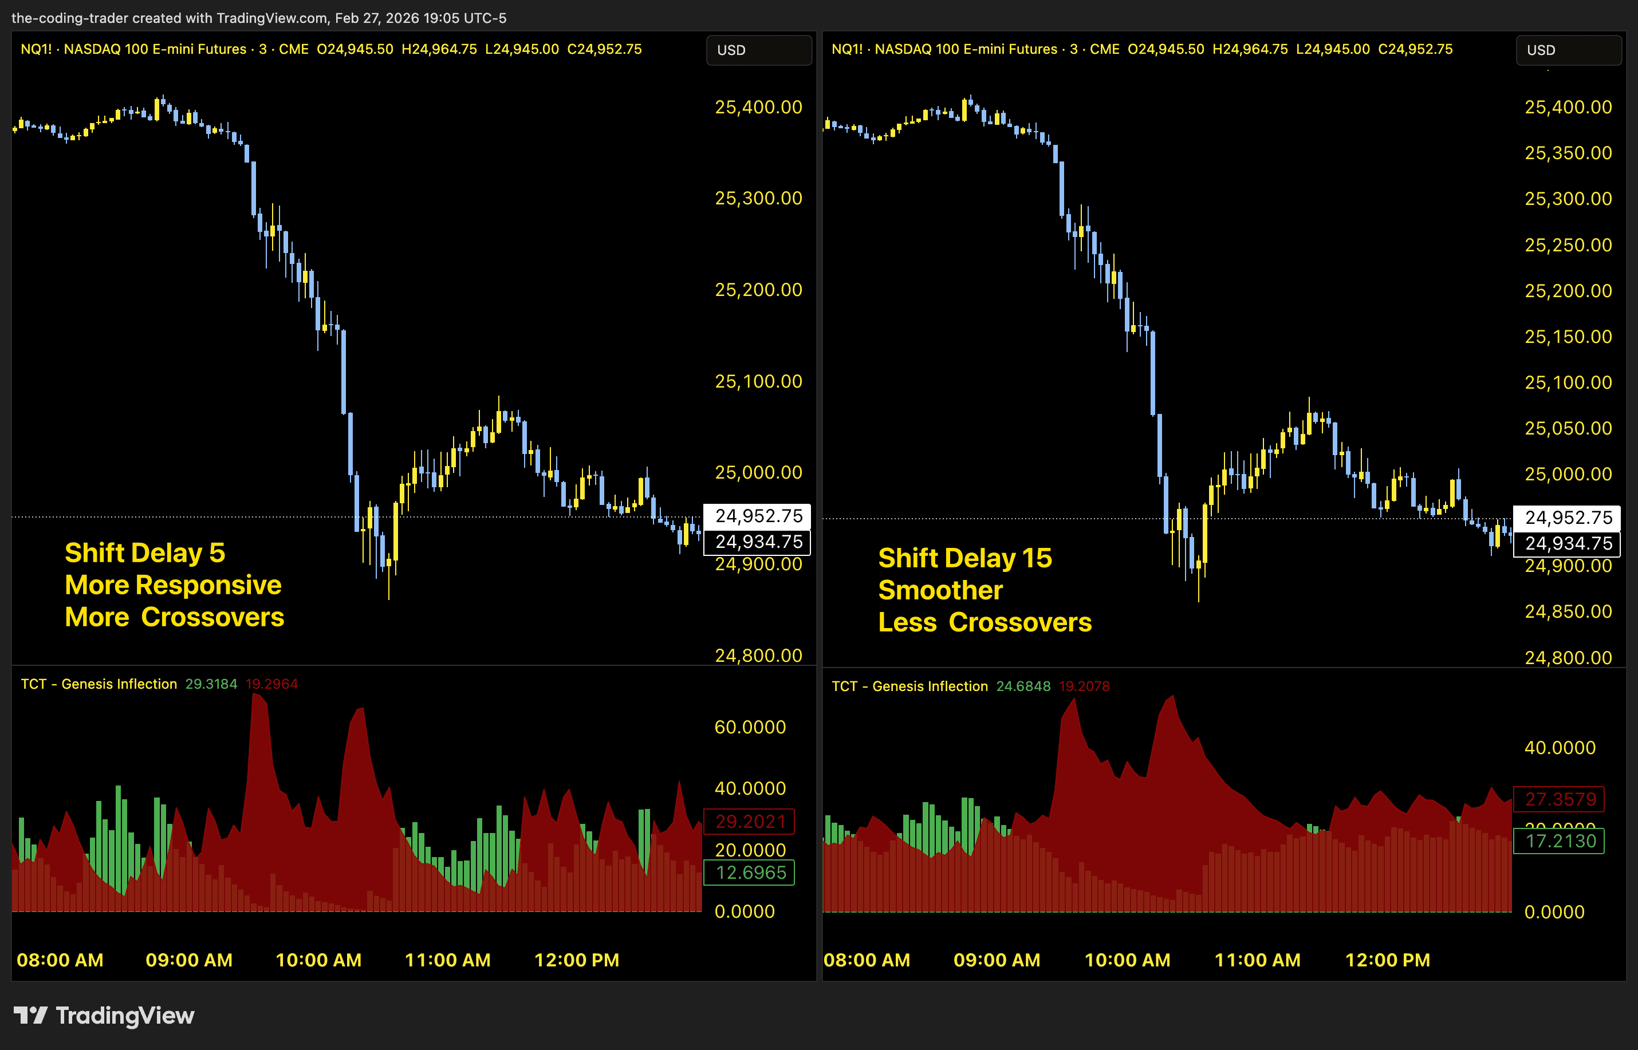Click the right red 27.3579 indicator value label
The image size is (1638, 1050).
click(1560, 799)
